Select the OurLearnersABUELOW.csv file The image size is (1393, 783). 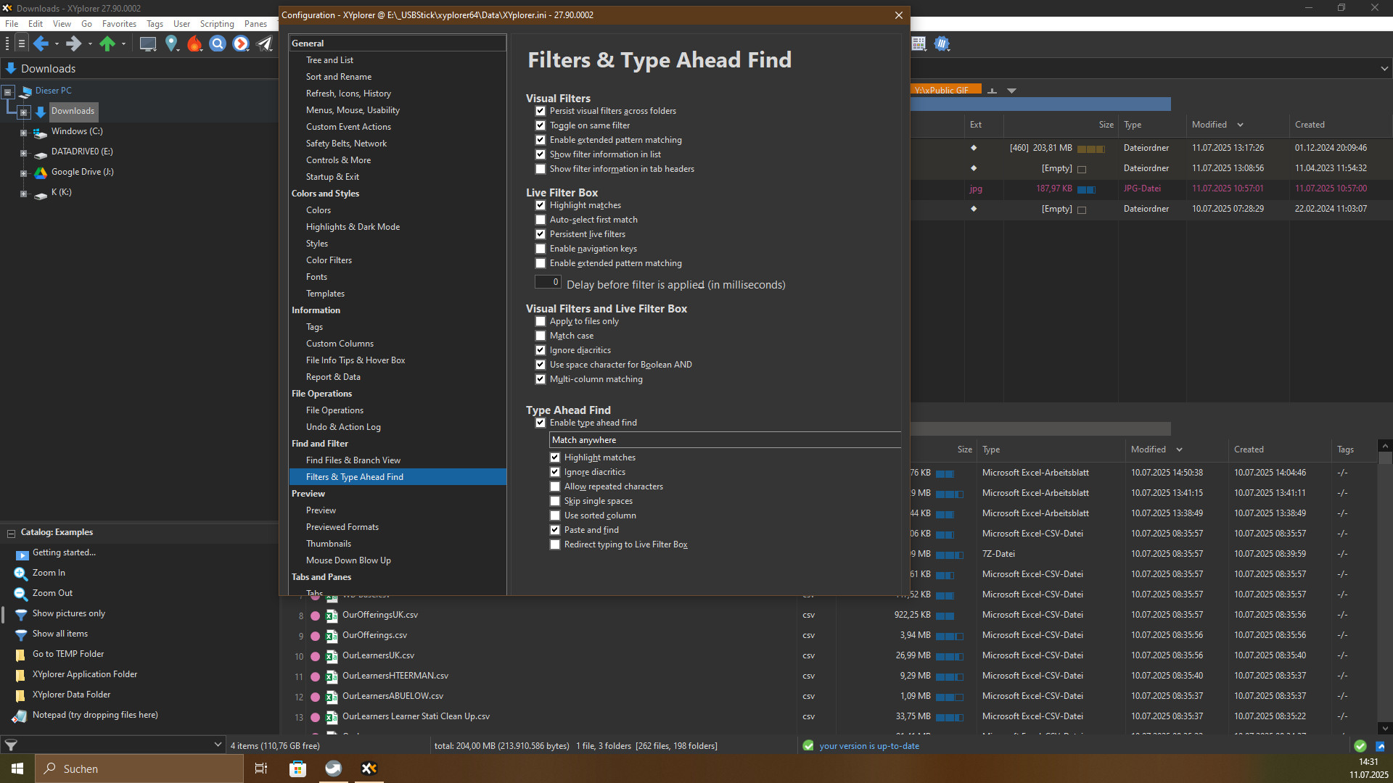coord(393,696)
